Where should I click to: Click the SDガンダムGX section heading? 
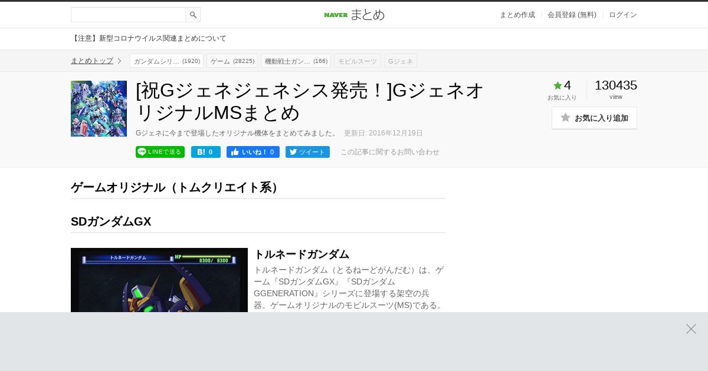pos(111,221)
